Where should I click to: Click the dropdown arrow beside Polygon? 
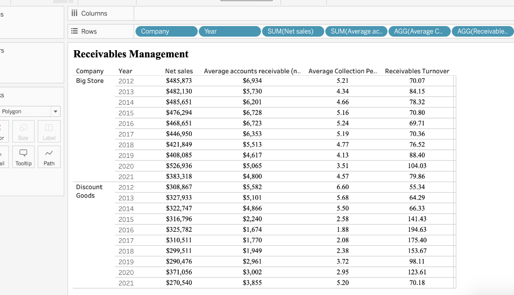point(56,111)
